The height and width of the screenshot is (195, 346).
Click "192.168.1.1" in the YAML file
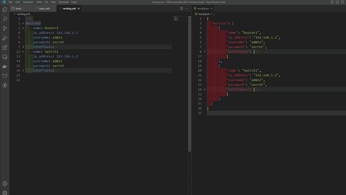tap(67, 32)
